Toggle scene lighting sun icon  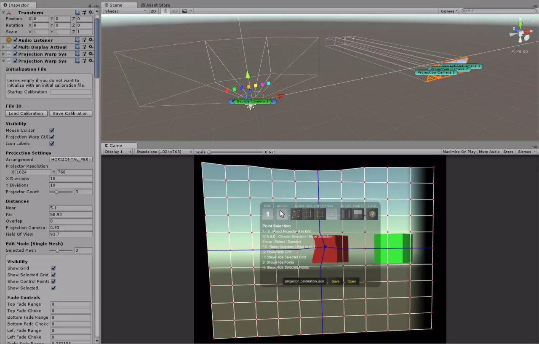[165, 11]
